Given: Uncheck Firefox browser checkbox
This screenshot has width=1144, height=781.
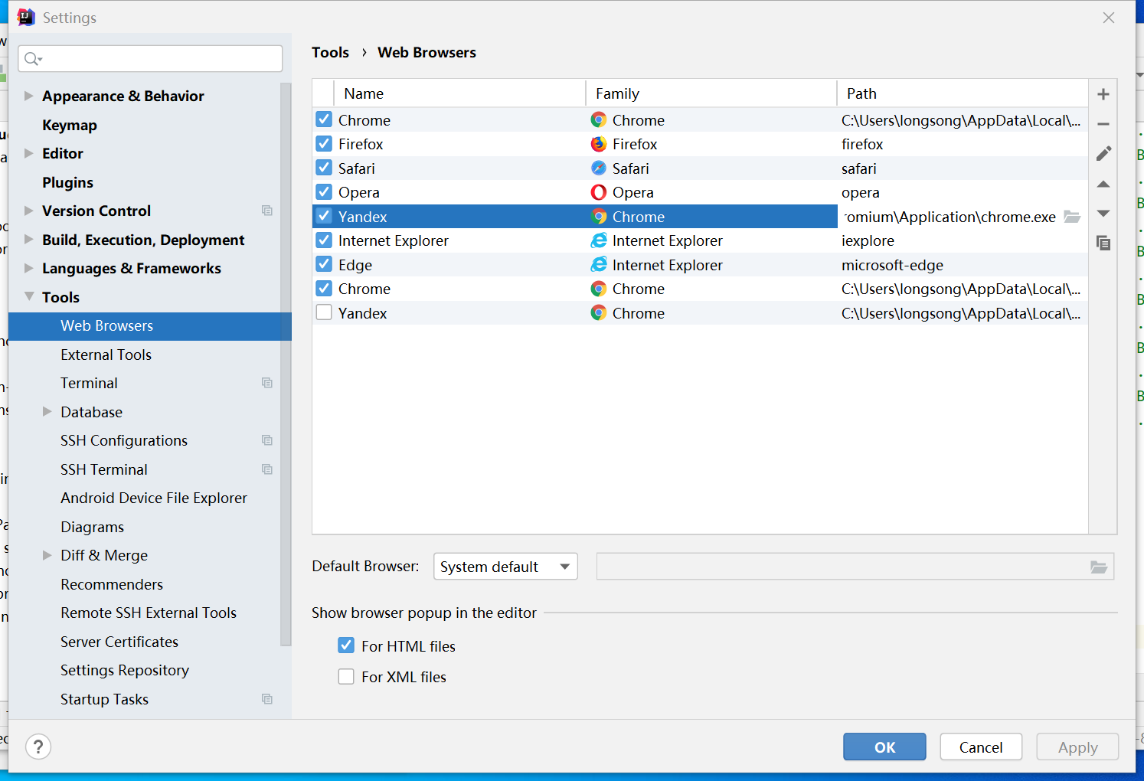Looking at the screenshot, I should click(324, 144).
